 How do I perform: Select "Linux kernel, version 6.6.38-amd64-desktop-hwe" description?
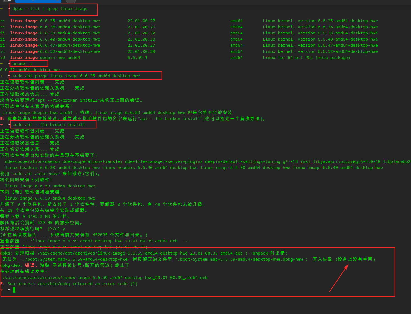(x=320, y=33)
